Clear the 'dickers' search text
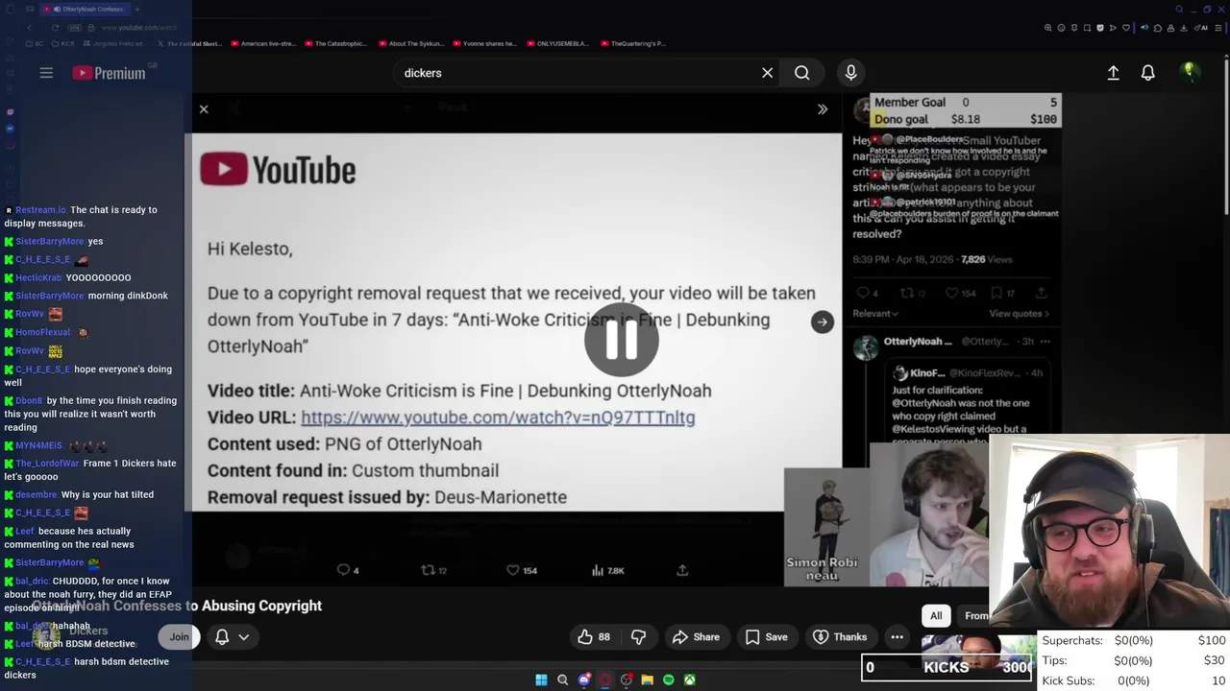Viewport: 1230px width, 691px height. tap(767, 73)
